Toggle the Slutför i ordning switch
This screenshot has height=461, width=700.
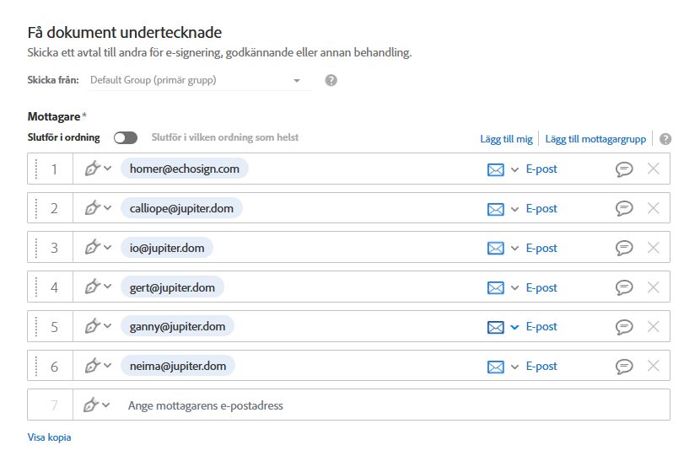tap(126, 138)
